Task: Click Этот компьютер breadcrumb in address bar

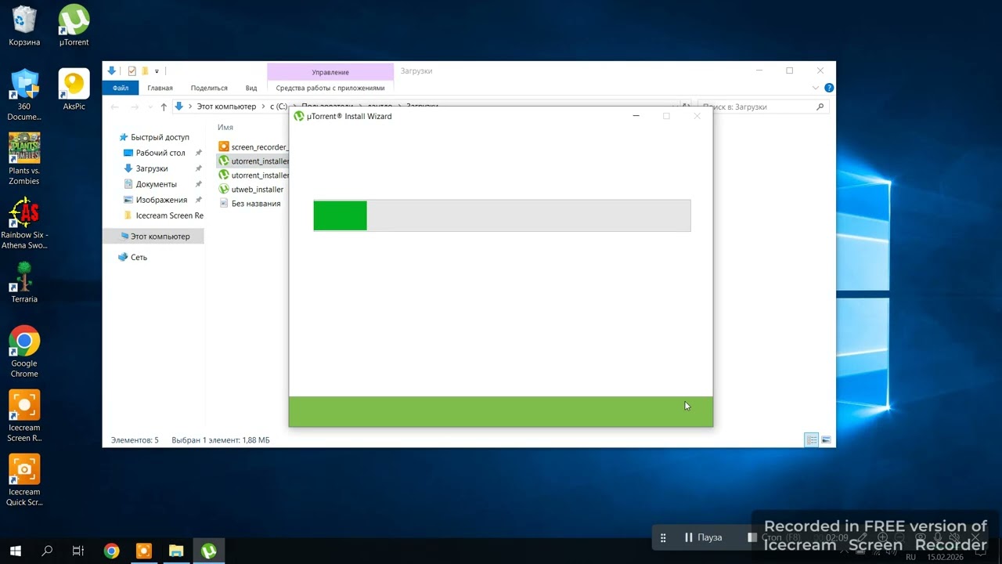Action: [x=226, y=107]
